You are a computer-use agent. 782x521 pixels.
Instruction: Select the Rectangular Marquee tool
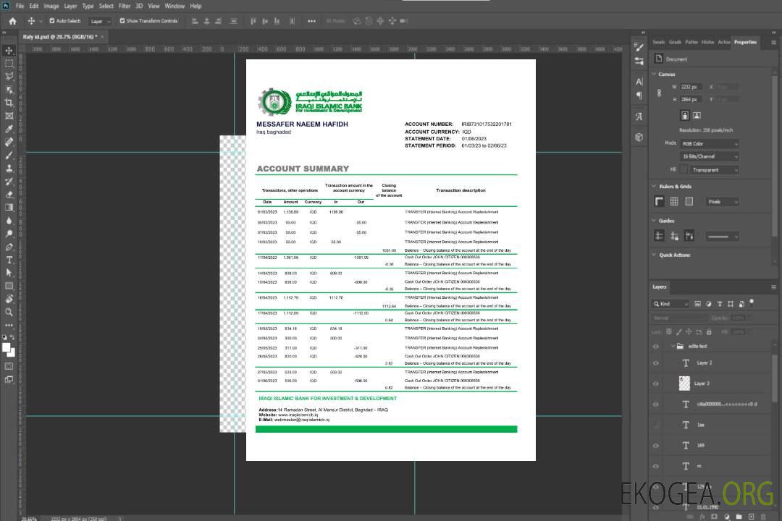9,64
